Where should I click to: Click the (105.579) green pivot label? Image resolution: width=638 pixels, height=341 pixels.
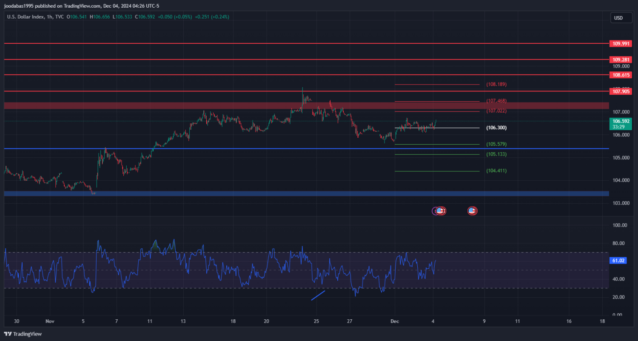pyautogui.click(x=496, y=144)
